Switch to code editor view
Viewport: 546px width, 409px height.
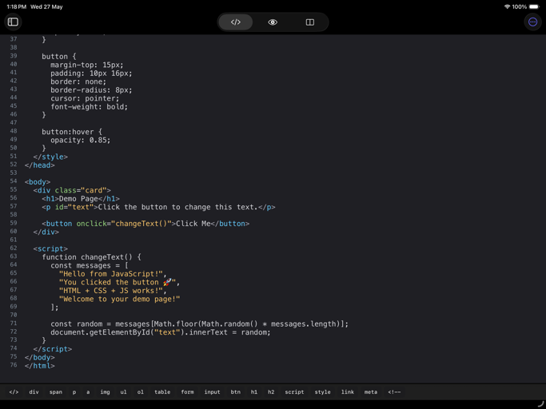click(236, 22)
